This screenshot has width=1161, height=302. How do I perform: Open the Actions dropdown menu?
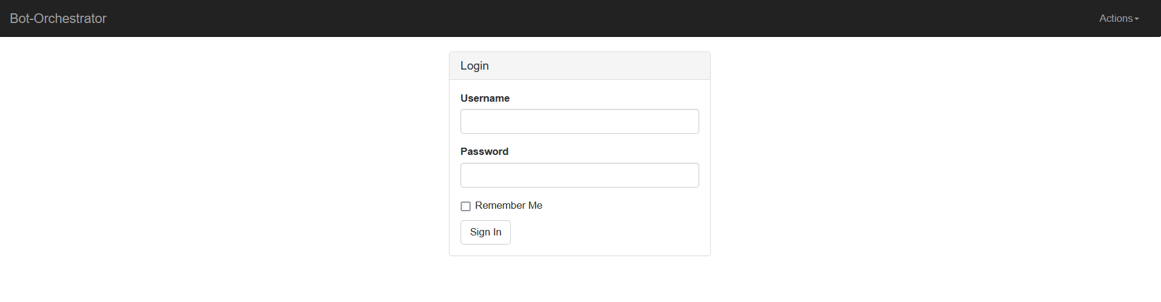pyautogui.click(x=1119, y=19)
